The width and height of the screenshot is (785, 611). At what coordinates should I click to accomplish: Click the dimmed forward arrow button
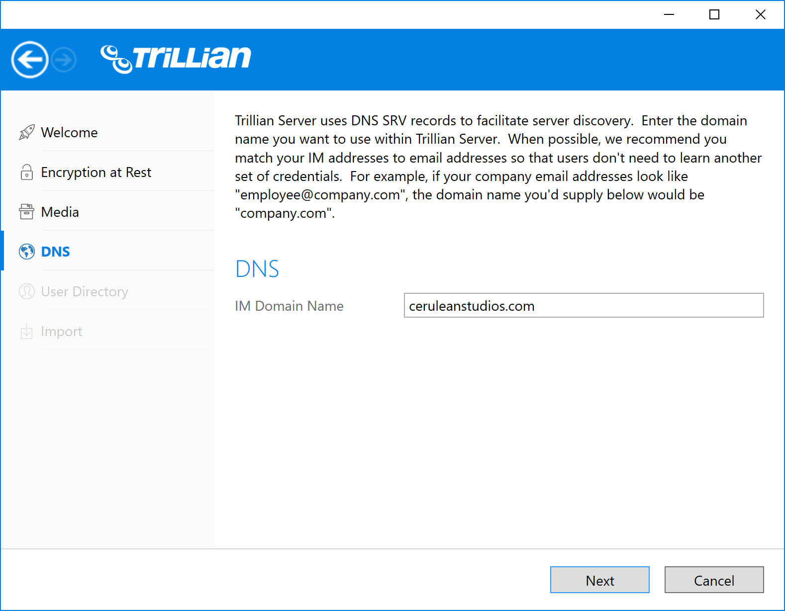(x=64, y=60)
